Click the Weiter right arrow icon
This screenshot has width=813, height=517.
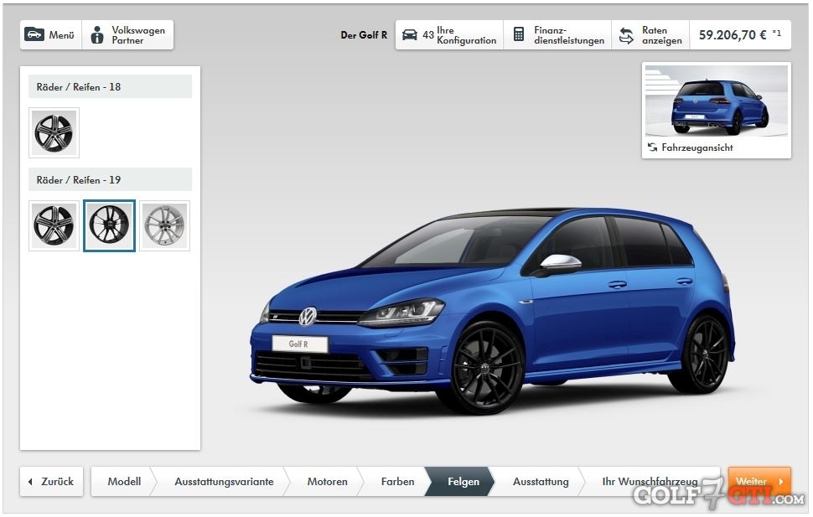(781, 482)
